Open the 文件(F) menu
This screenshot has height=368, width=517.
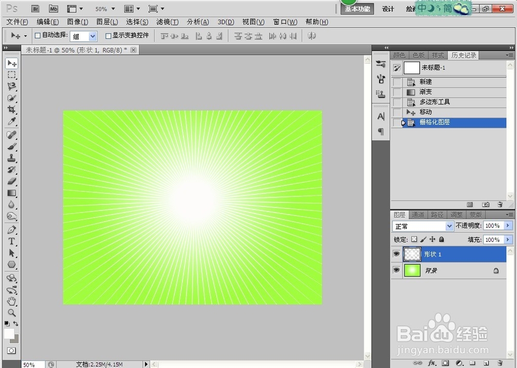17,22
